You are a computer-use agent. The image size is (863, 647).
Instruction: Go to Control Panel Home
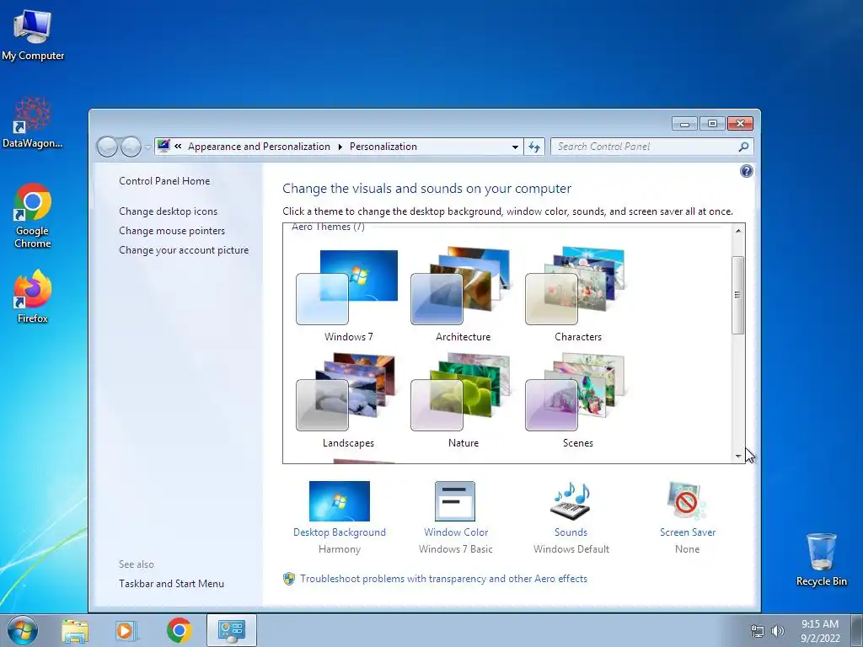(164, 181)
